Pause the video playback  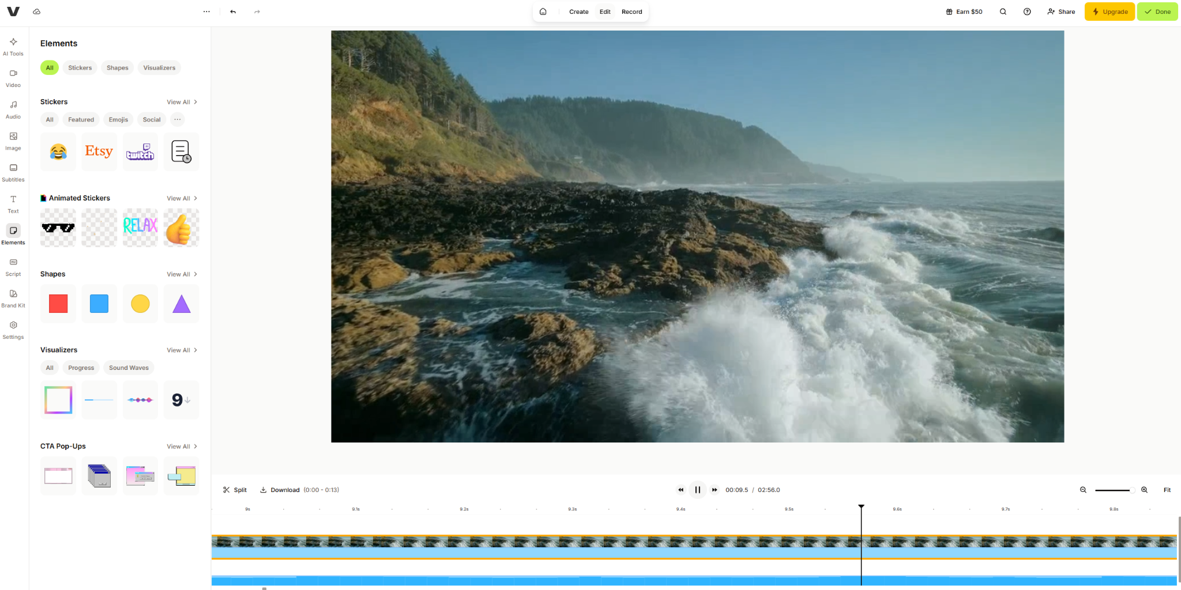click(698, 490)
